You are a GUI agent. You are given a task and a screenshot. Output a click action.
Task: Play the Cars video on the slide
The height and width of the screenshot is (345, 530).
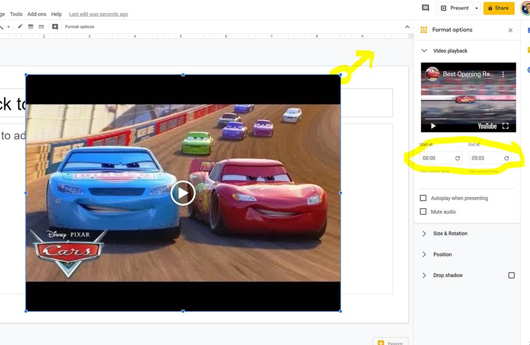click(x=183, y=193)
